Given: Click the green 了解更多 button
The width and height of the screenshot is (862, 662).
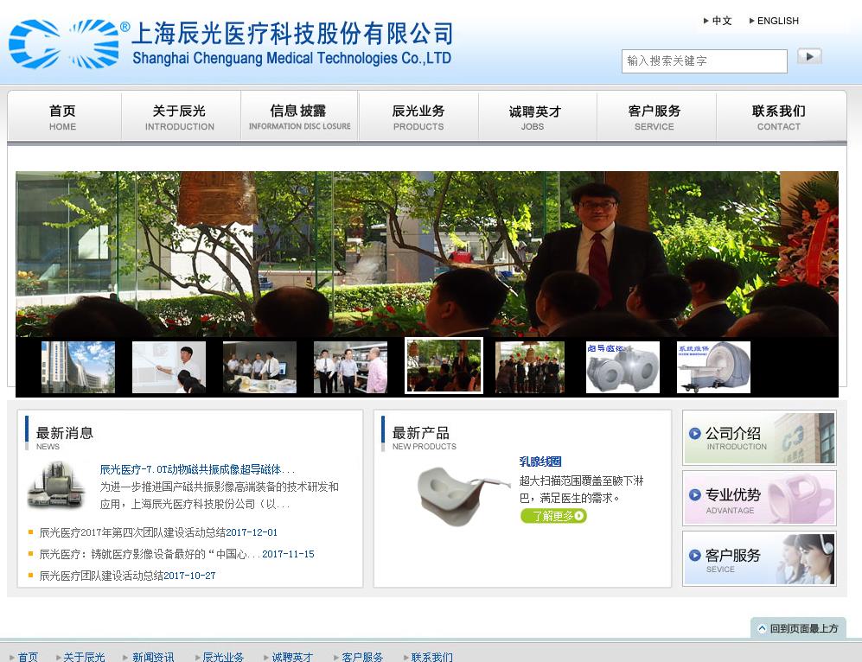Looking at the screenshot, I should point(553,516).
